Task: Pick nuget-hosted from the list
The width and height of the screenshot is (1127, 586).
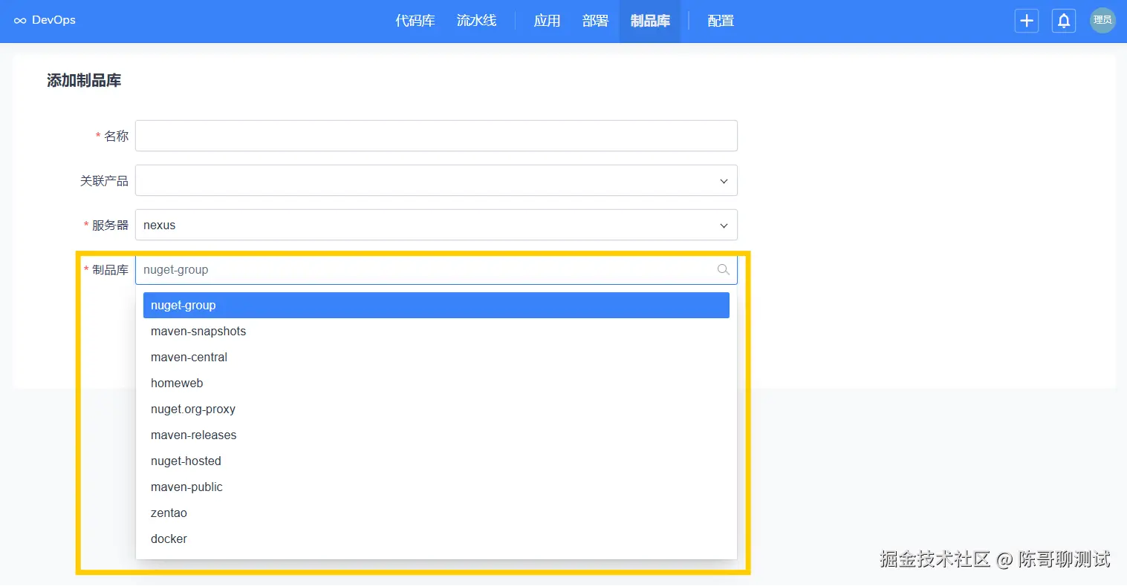Action: coord(436,461)
